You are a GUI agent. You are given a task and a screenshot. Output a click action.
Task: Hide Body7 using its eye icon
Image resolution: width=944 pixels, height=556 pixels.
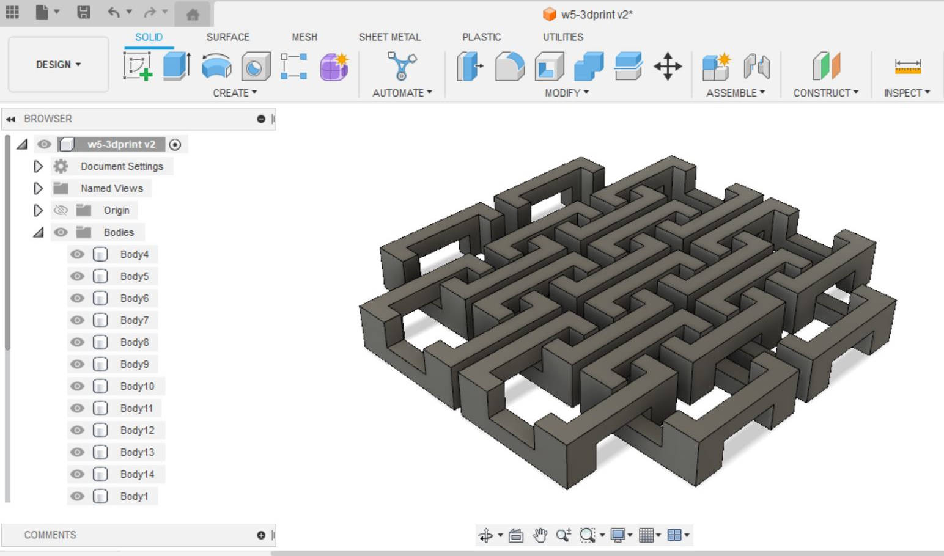point(77,320)
